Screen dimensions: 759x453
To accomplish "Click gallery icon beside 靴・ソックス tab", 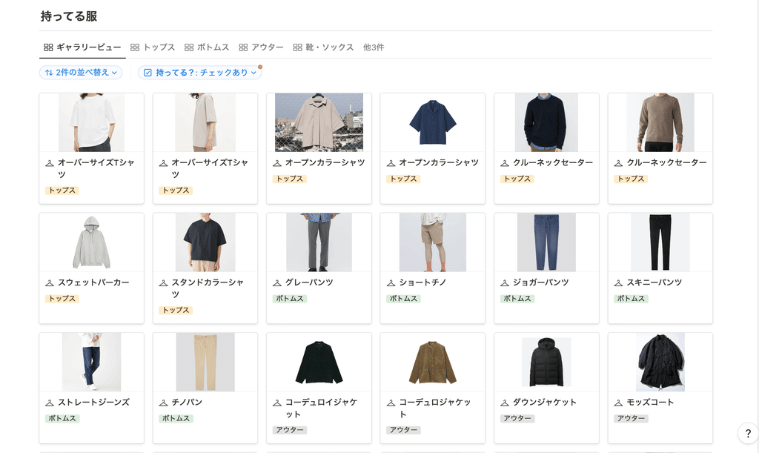I will point(297,47).
